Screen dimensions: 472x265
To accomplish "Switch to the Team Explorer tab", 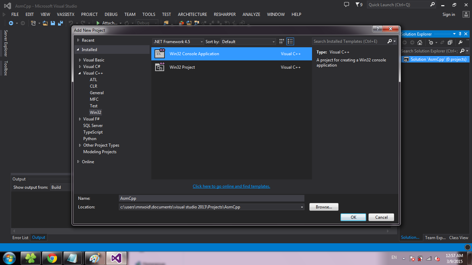I will (435, 237).
